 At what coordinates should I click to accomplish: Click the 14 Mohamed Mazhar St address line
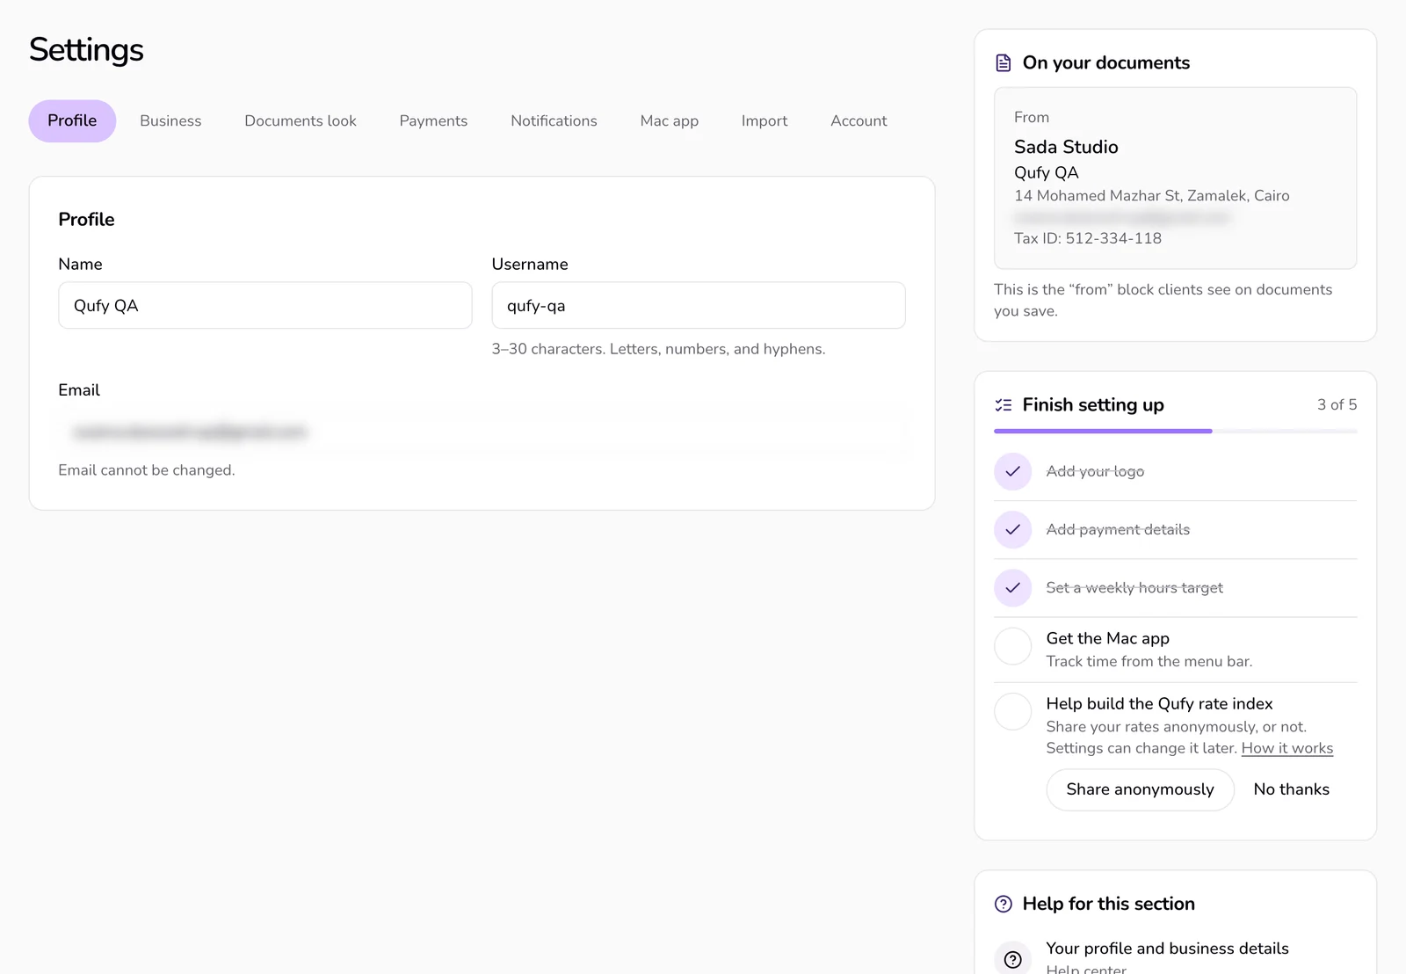tap(1151, 195)
